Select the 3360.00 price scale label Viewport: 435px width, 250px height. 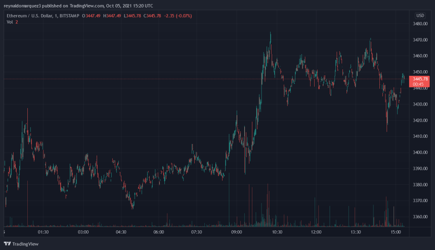click(420, 217)
